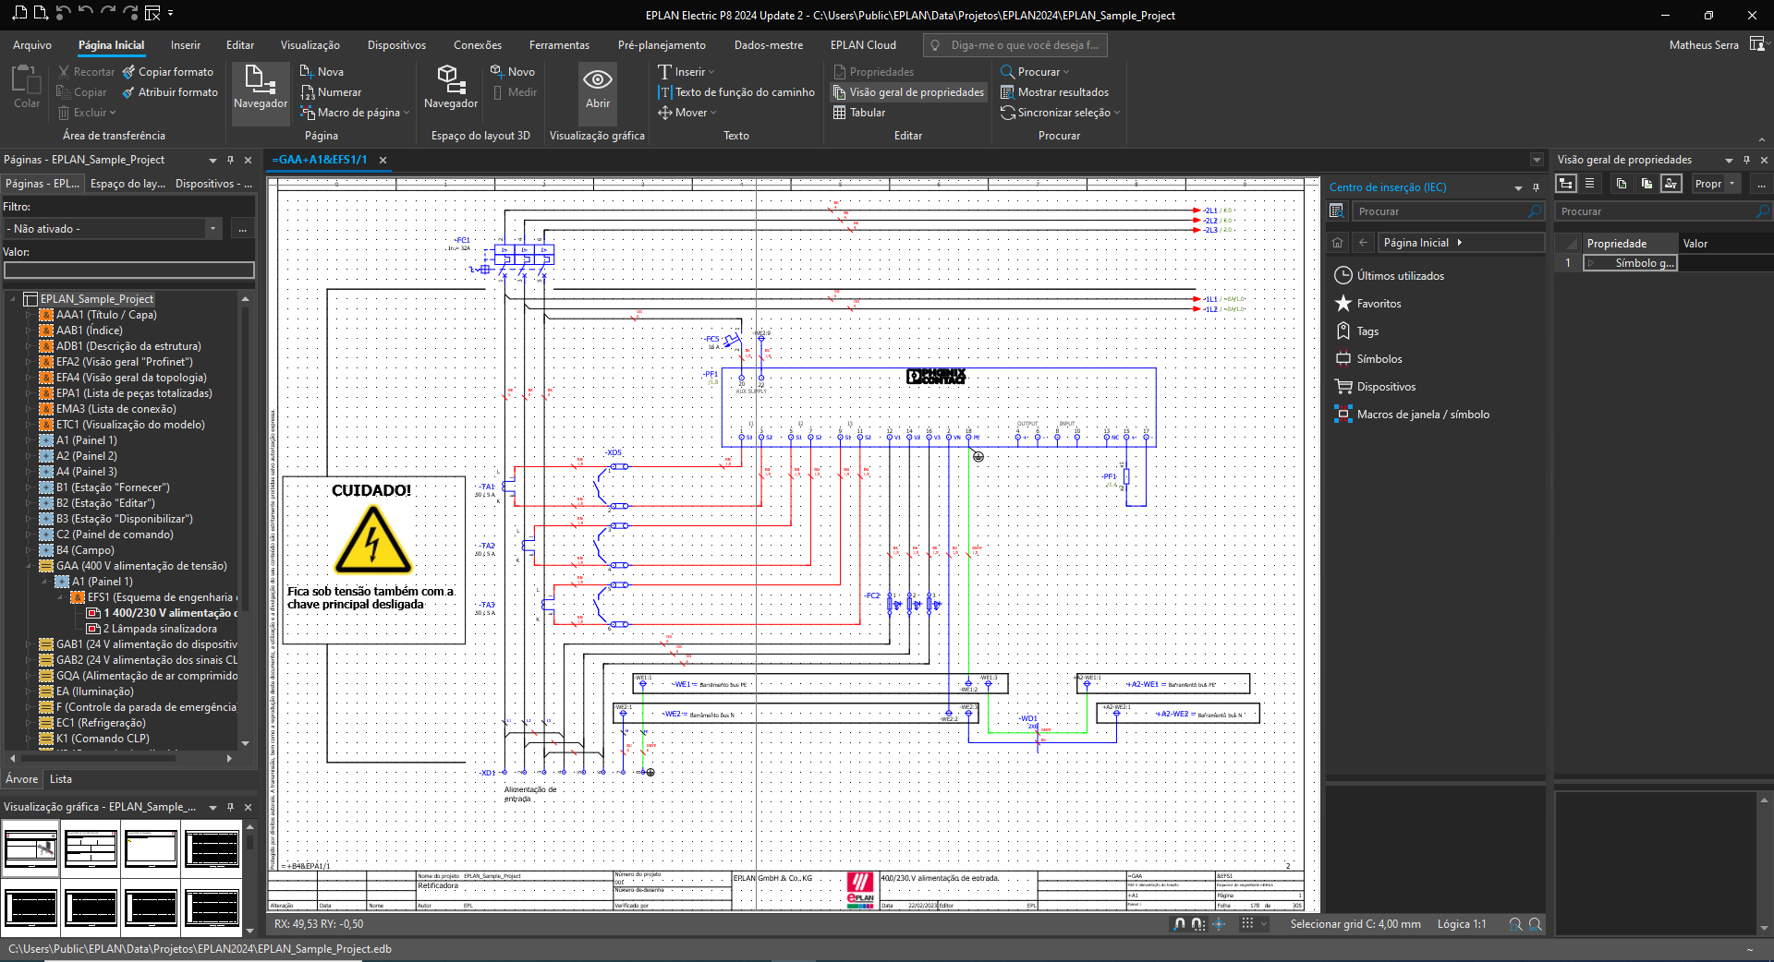This screenshot has height=962, width=1774.
Task: Switch to the Pré-planejamento ribbon tab
Action: (x=661, y=44)
